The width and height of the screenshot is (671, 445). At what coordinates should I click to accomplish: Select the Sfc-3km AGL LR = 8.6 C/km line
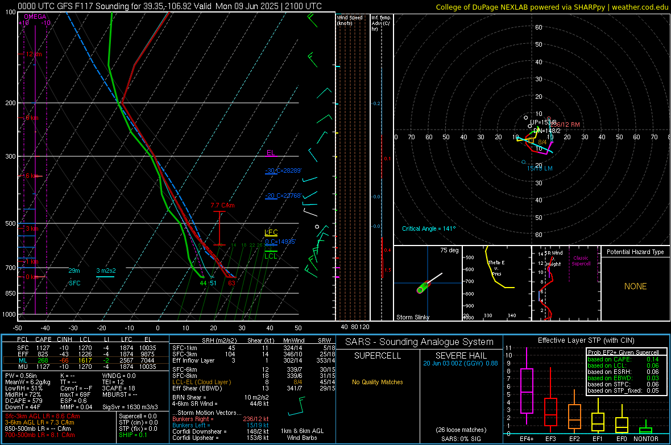(x=43, y=416)
